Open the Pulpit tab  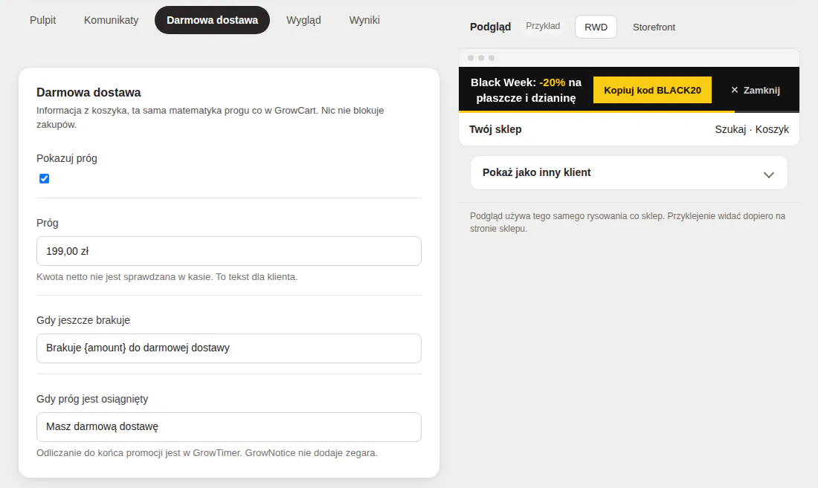tap(43, 20)
